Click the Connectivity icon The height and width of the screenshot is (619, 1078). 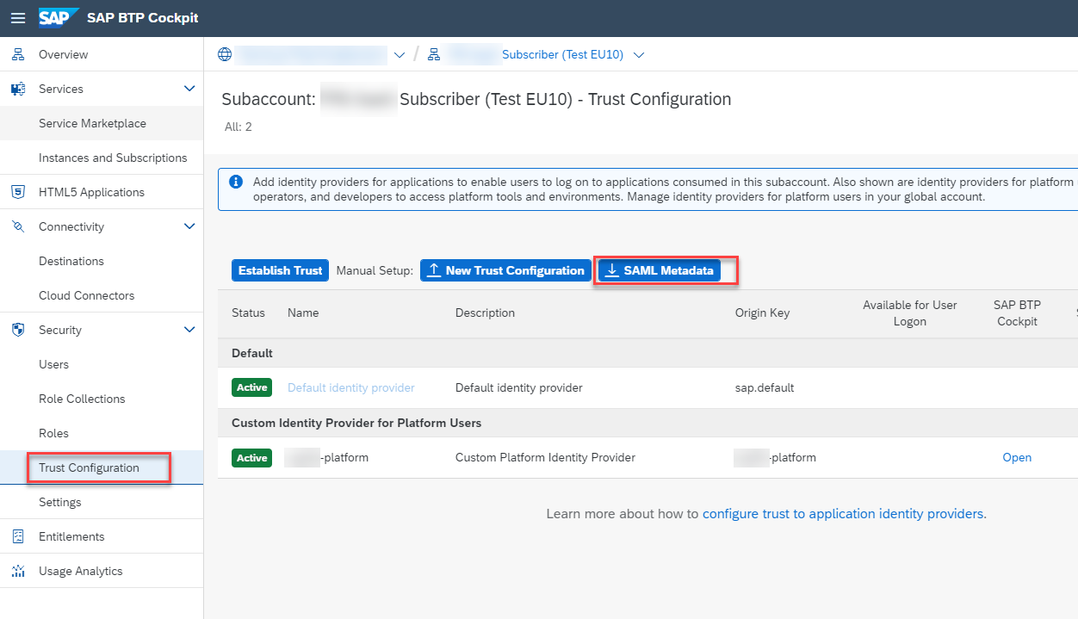[x=18, y=226]
